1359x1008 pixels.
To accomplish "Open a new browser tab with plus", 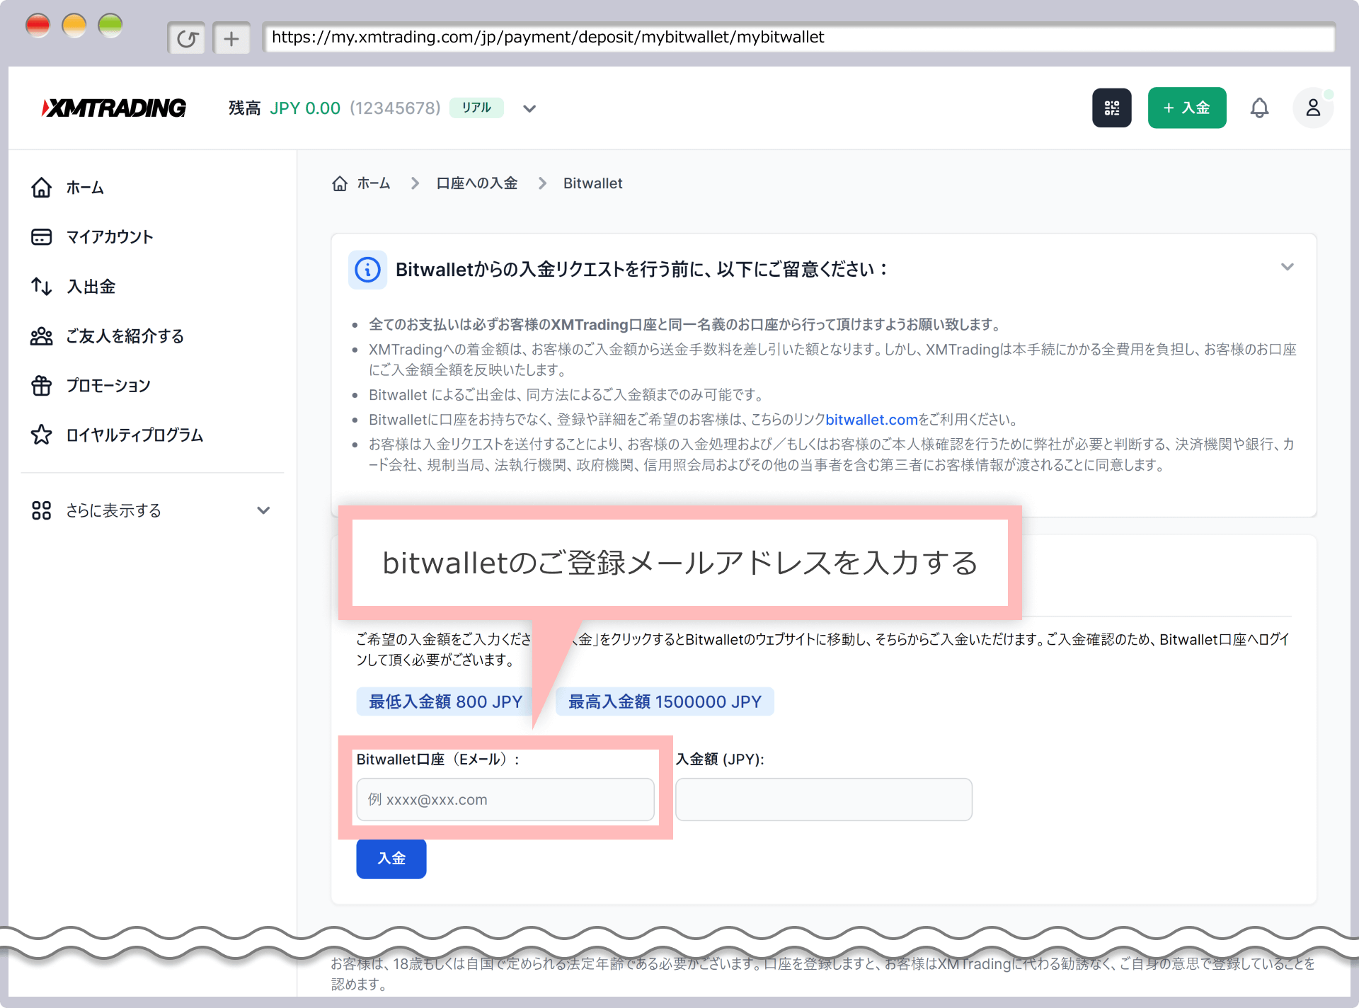I will pyautogui.click(x=231, y=38).
